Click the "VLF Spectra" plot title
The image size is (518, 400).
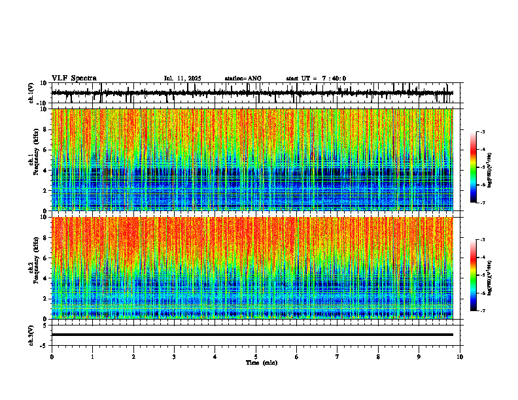click(x=74, y=78)
